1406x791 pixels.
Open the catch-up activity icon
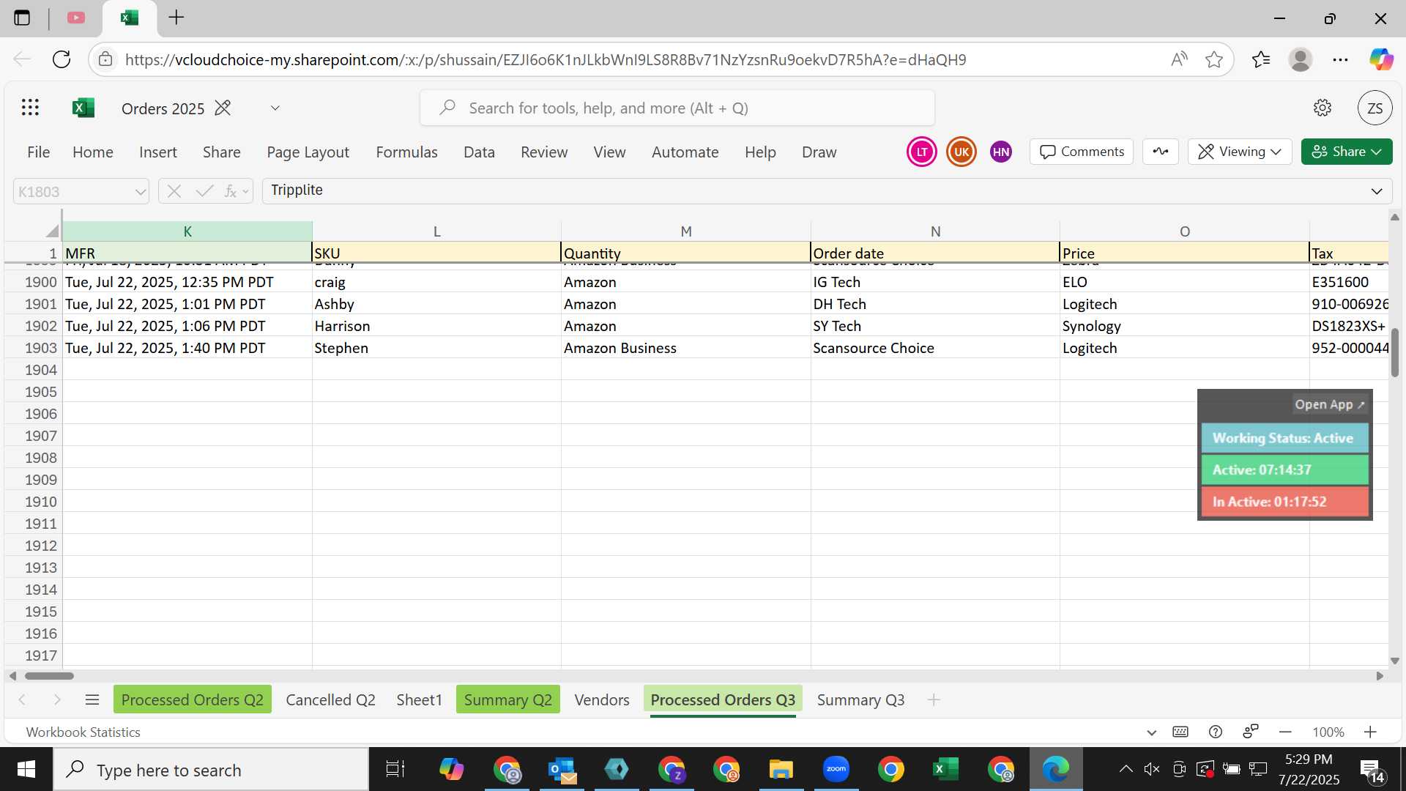[1161, 152]
